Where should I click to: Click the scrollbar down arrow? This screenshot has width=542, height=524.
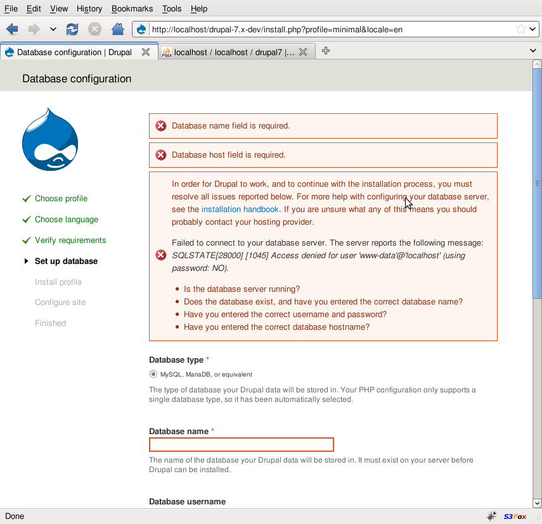(x=537, y=503)
